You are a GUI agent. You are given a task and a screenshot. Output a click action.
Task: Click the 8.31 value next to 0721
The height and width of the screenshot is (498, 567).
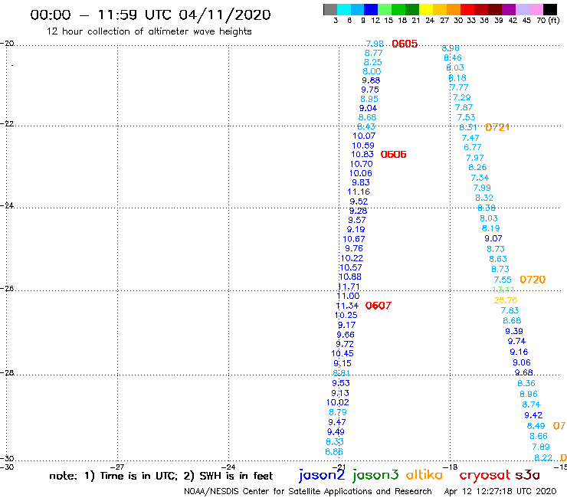(468, 127)
